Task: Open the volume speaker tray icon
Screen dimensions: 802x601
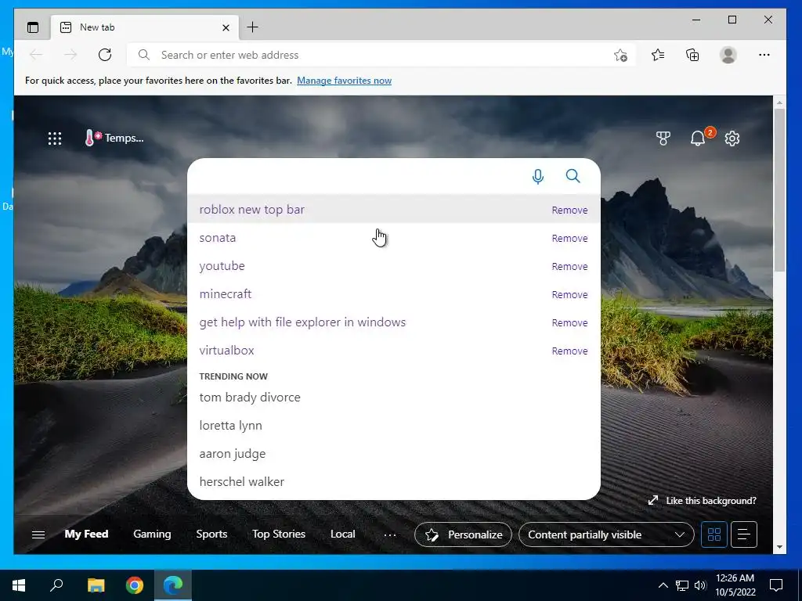Action: [700, 585]
